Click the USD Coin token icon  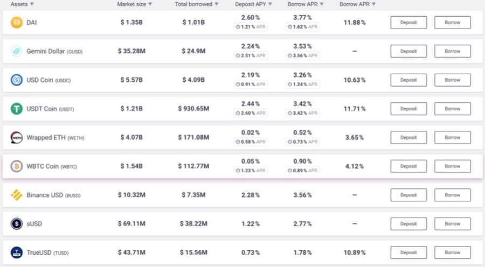coord(17,80)
